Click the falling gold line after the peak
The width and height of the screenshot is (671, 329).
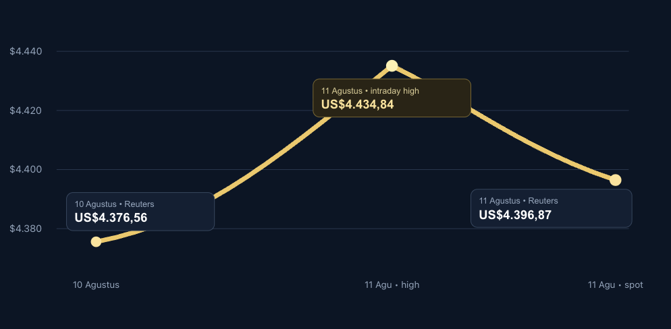pos(535,145)
